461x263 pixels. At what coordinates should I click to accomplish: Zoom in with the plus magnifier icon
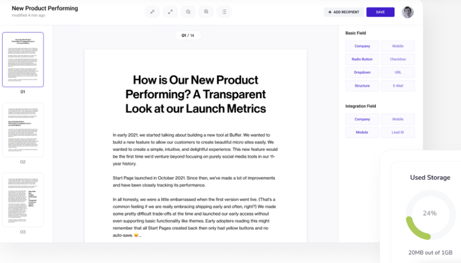coord(206,12)
